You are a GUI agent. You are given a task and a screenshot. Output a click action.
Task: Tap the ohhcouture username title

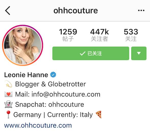(76, 10)
